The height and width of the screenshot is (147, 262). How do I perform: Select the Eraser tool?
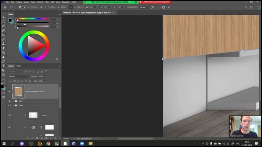3,48
